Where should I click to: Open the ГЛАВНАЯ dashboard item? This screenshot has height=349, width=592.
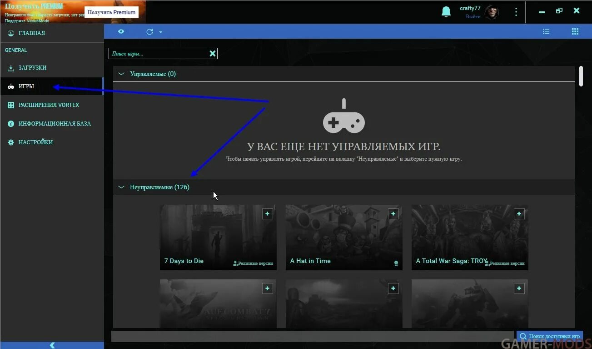point(52,33)
